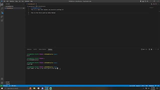The height and width of the screenshot is (90, 160).
Task: Click the feedback icon in status bar
Action: point(155,86)
